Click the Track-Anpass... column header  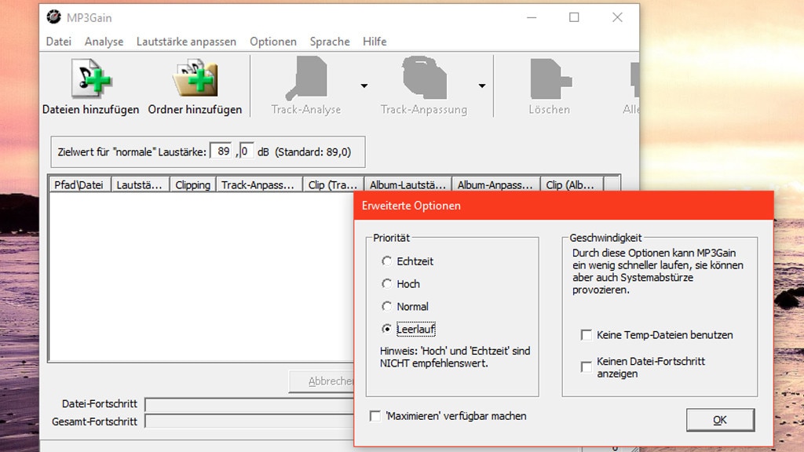[259, 185]
